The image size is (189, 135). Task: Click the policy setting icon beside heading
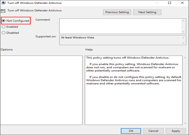[3, 11]
